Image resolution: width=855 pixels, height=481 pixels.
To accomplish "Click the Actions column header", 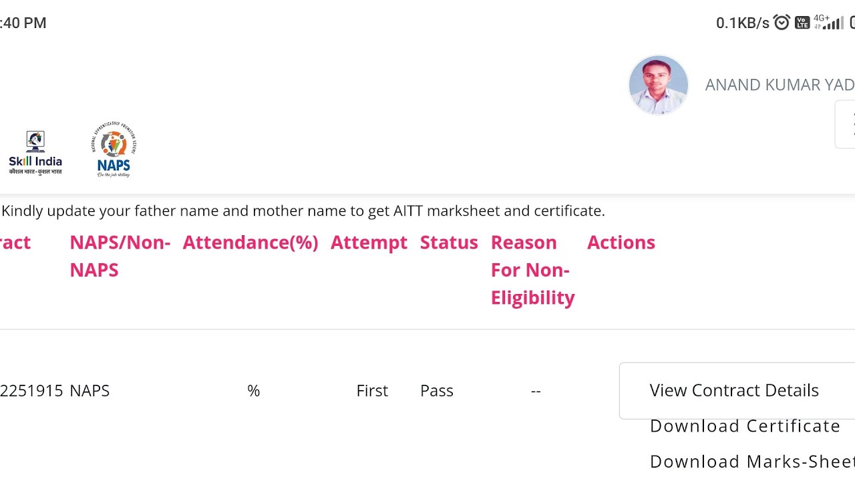I will pos(621,243).
